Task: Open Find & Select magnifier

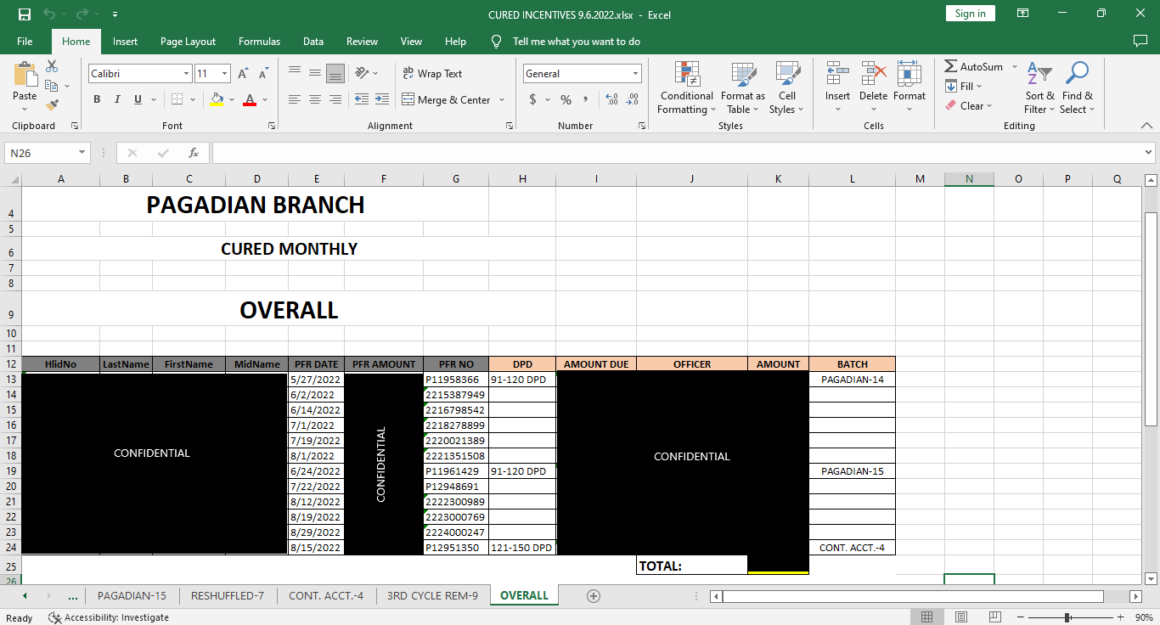Action: click(x=1077, y=87)
